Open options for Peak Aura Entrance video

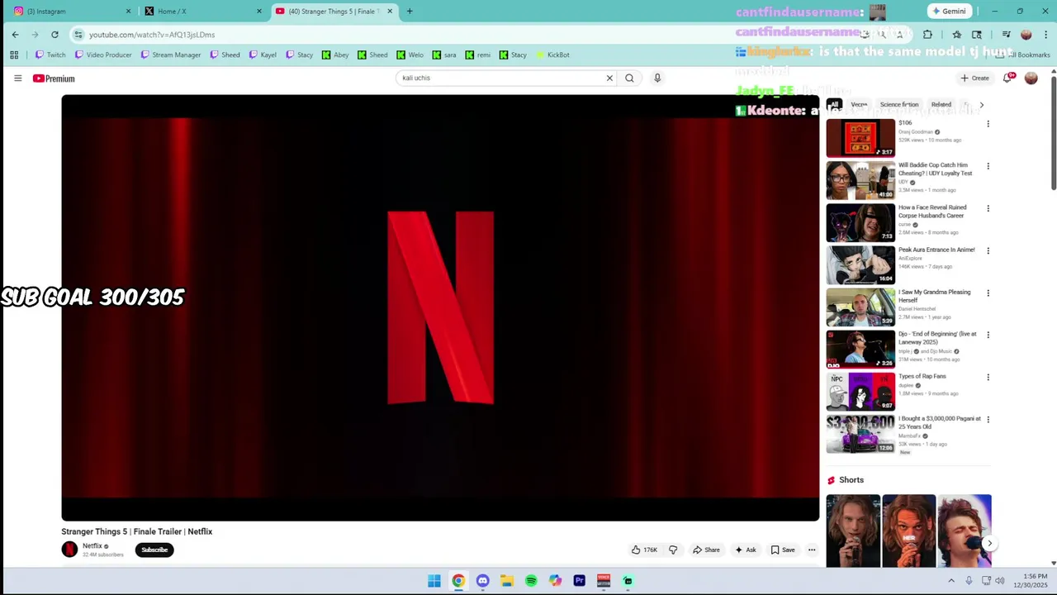(988, 250)
